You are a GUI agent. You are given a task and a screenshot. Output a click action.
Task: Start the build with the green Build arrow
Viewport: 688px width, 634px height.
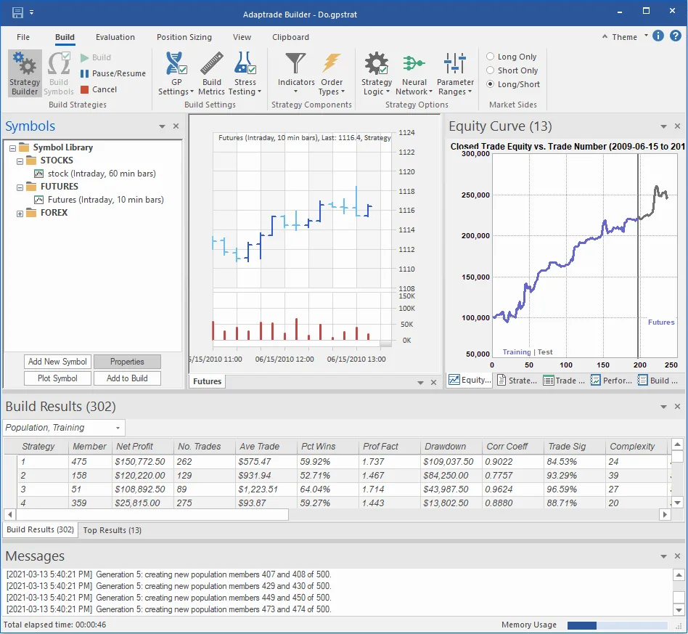85,57
